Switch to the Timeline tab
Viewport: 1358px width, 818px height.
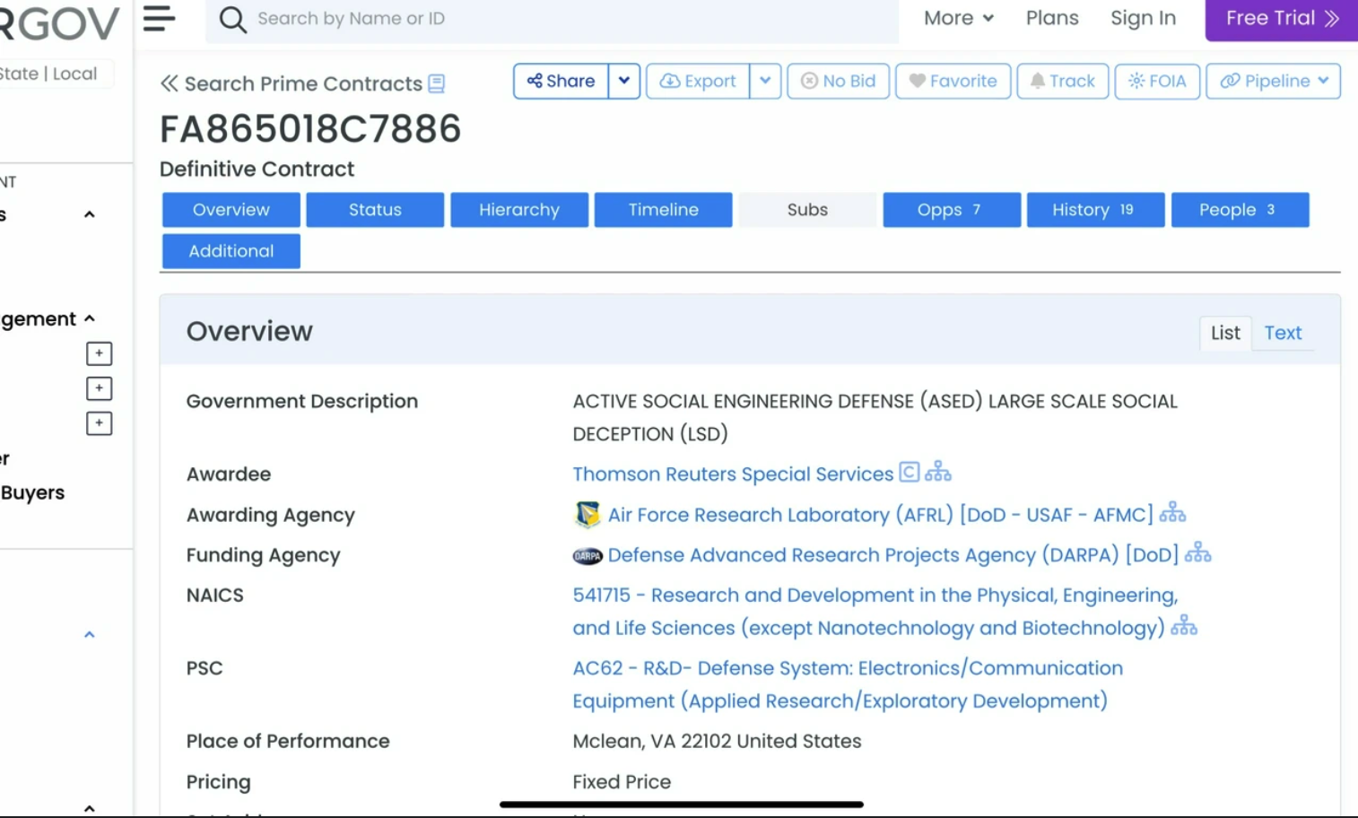point(663,210)
